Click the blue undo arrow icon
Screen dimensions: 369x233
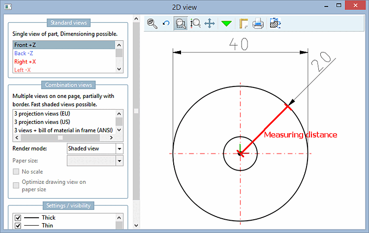click(x=166, y=24)
